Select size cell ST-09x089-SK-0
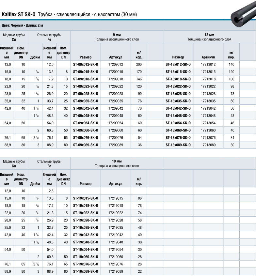 (x=86, y=145)
